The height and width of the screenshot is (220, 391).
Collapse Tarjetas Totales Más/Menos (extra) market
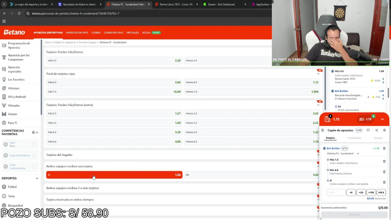318,105
